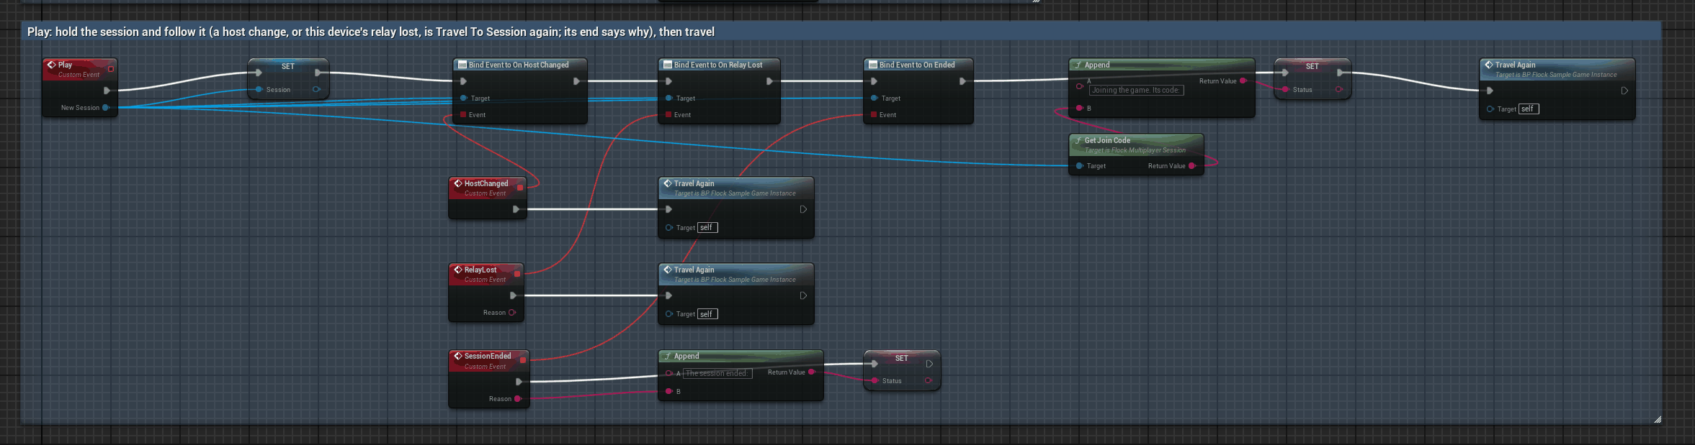1695x445 pixels.
Task: Click Target pin on Bind Event to On Relay Lost
Action: 668,98
